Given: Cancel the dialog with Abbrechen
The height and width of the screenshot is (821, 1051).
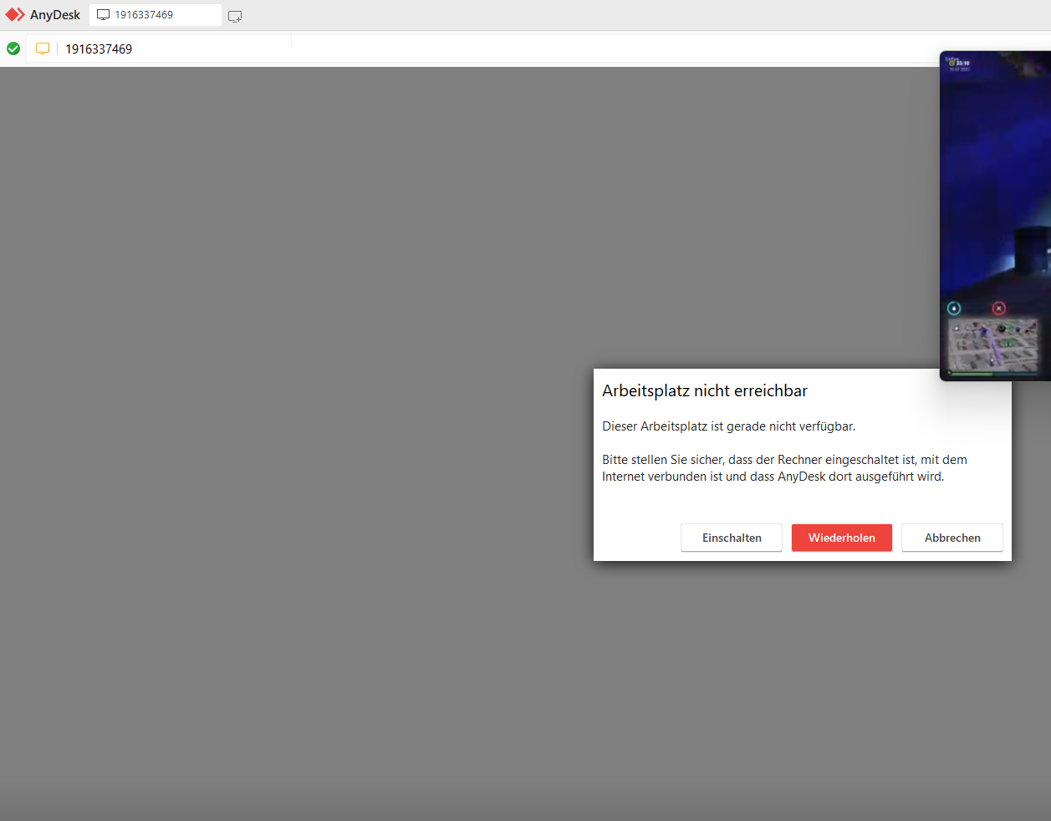Looking at the screenshot, I should (x=952, y=538).
